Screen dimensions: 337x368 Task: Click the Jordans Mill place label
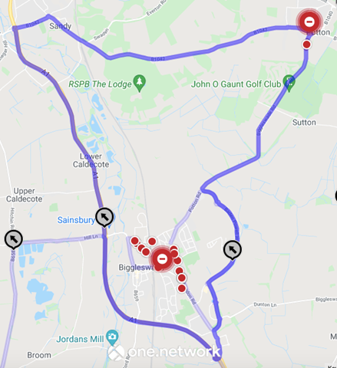pos(80,339)
